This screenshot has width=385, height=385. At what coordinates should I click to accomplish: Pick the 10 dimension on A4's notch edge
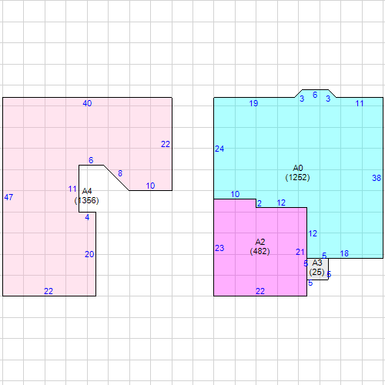pyautogui.click(x=150, y=186)
